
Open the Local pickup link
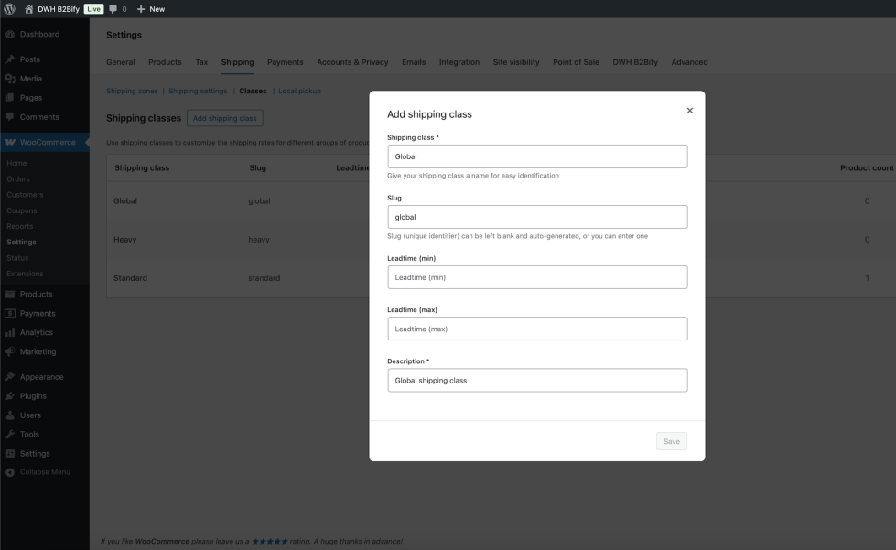(x=299, y=92)
